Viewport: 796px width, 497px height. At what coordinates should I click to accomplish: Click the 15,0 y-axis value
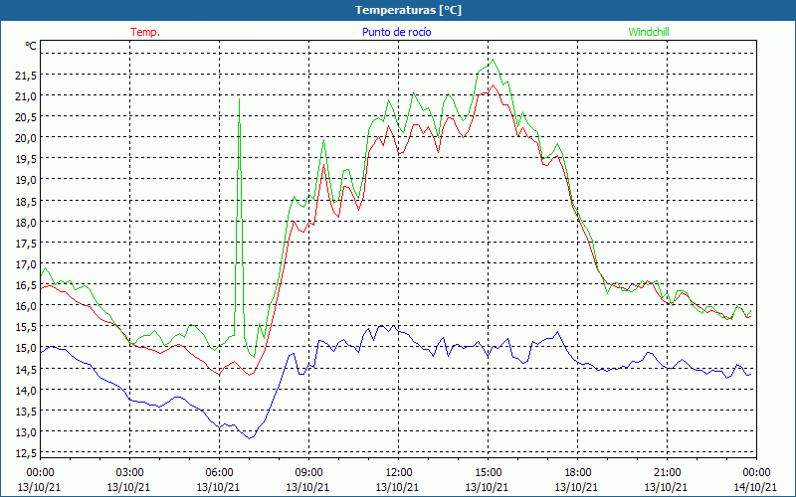26,349
